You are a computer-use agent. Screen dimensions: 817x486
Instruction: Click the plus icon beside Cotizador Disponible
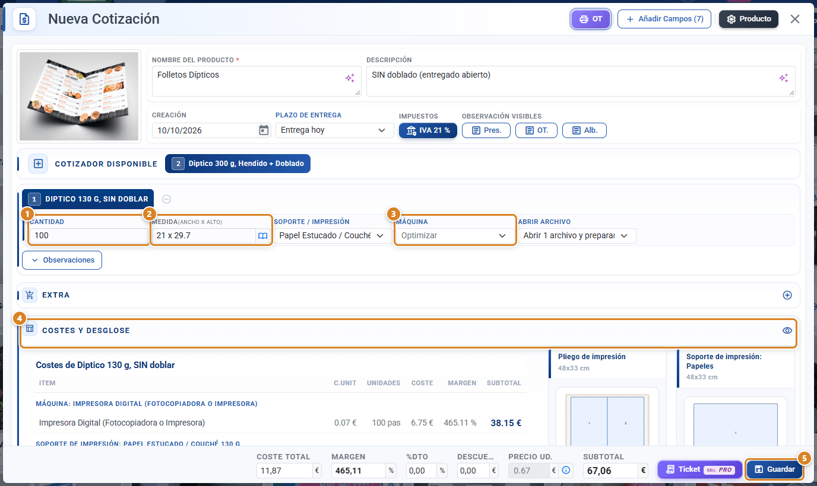click(x=39, y=164)
